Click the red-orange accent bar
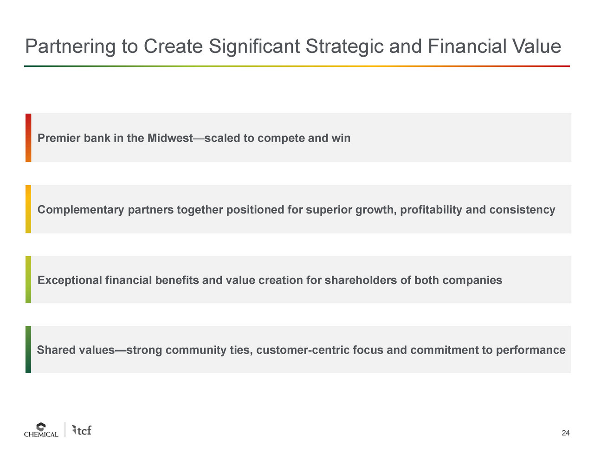 (28, 138)
